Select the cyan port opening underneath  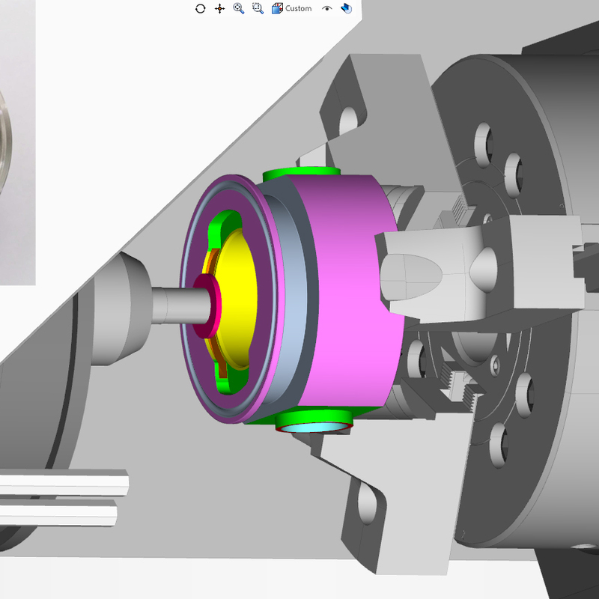[313, 427]
